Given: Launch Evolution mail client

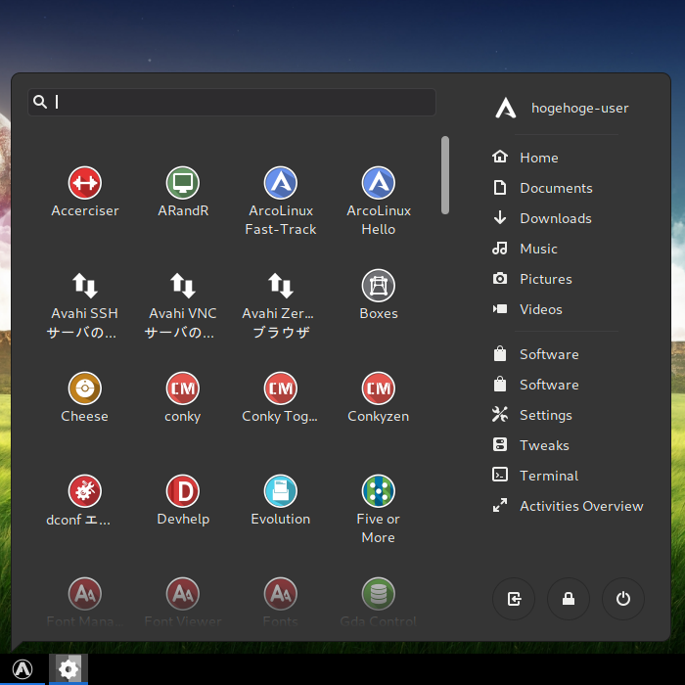Looking at the screenshot, I should [x=281, y=500].
